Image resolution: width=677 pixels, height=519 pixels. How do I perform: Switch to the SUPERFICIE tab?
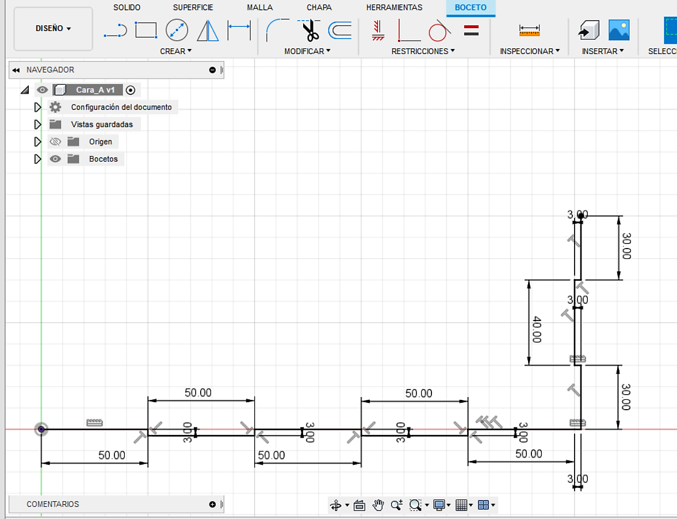click(193, 7)
